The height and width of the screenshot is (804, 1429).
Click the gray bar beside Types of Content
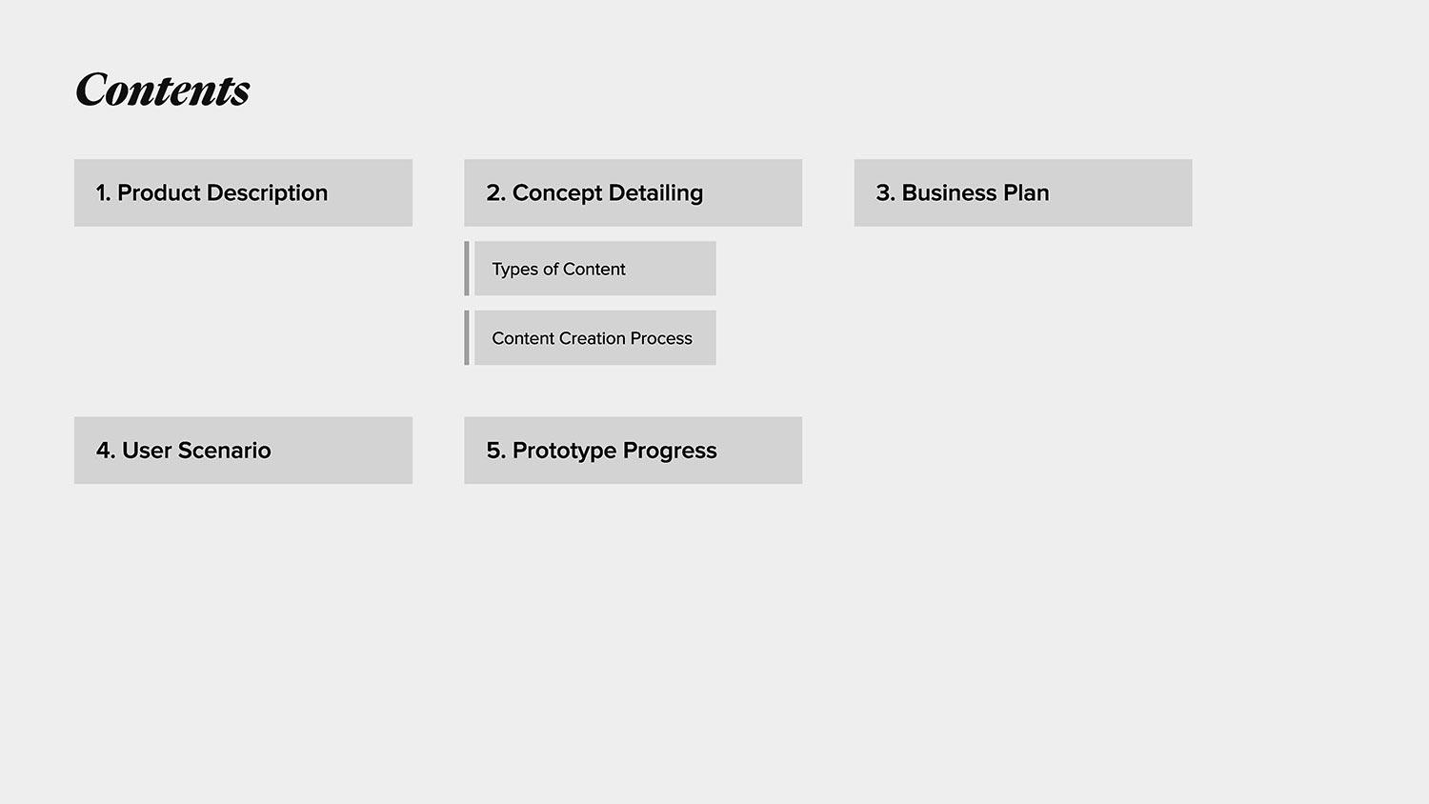[467, 269]
